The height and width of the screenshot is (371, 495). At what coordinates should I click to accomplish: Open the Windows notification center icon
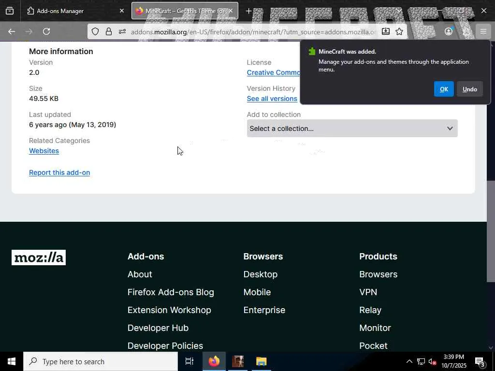480,361
